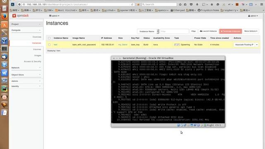Open the VirtualBox cube icon in the dock
265x149 pixels.
(5, 41)
